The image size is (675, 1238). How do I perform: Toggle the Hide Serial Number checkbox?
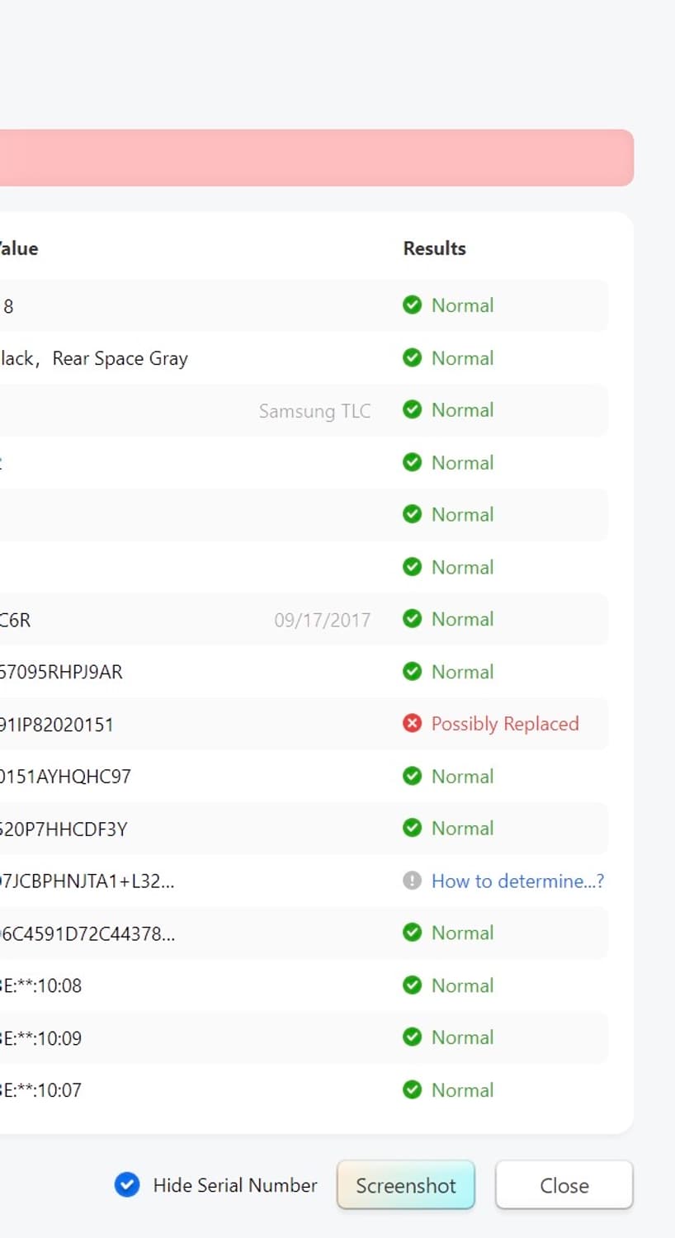pos(127,1185)
